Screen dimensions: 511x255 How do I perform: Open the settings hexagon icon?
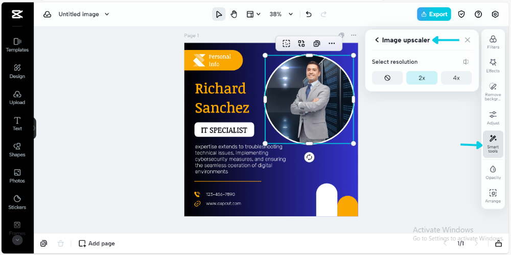tap(495, 14)
